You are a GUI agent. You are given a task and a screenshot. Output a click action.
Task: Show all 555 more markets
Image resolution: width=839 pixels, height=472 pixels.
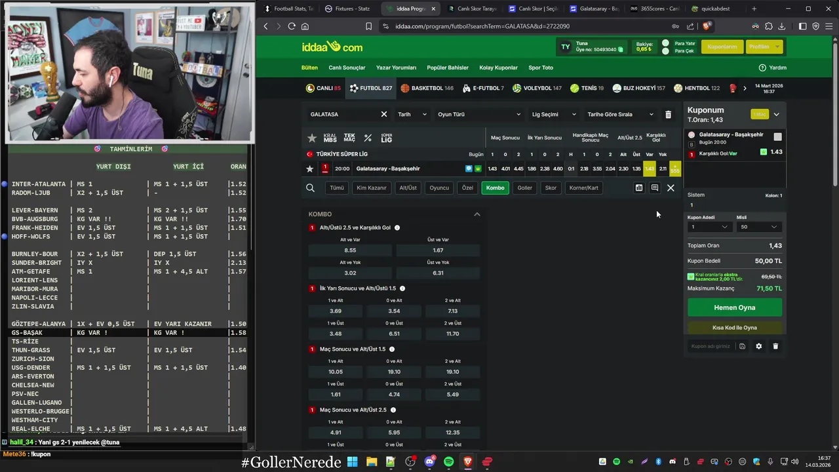point(675,168)
